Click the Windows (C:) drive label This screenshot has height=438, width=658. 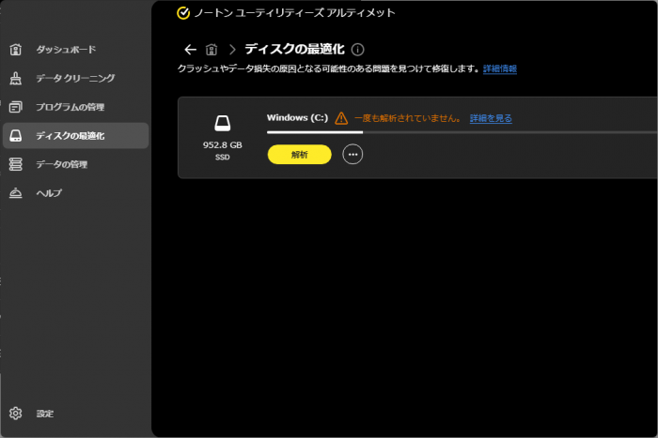297,117
